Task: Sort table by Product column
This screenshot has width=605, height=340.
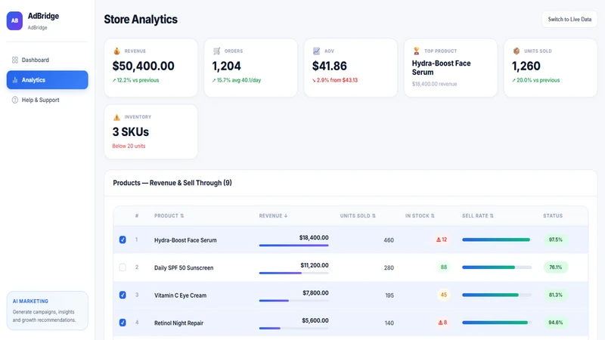Action: coord(169,216)
